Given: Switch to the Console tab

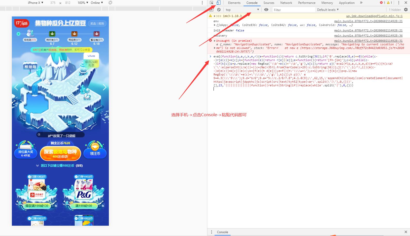Looking at the screenshot, I should pos(252,3).
